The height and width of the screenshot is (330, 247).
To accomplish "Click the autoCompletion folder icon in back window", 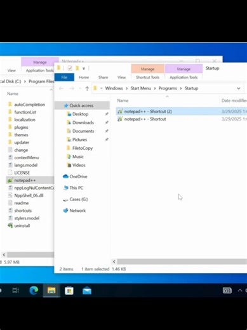I will tap(10, 104).
